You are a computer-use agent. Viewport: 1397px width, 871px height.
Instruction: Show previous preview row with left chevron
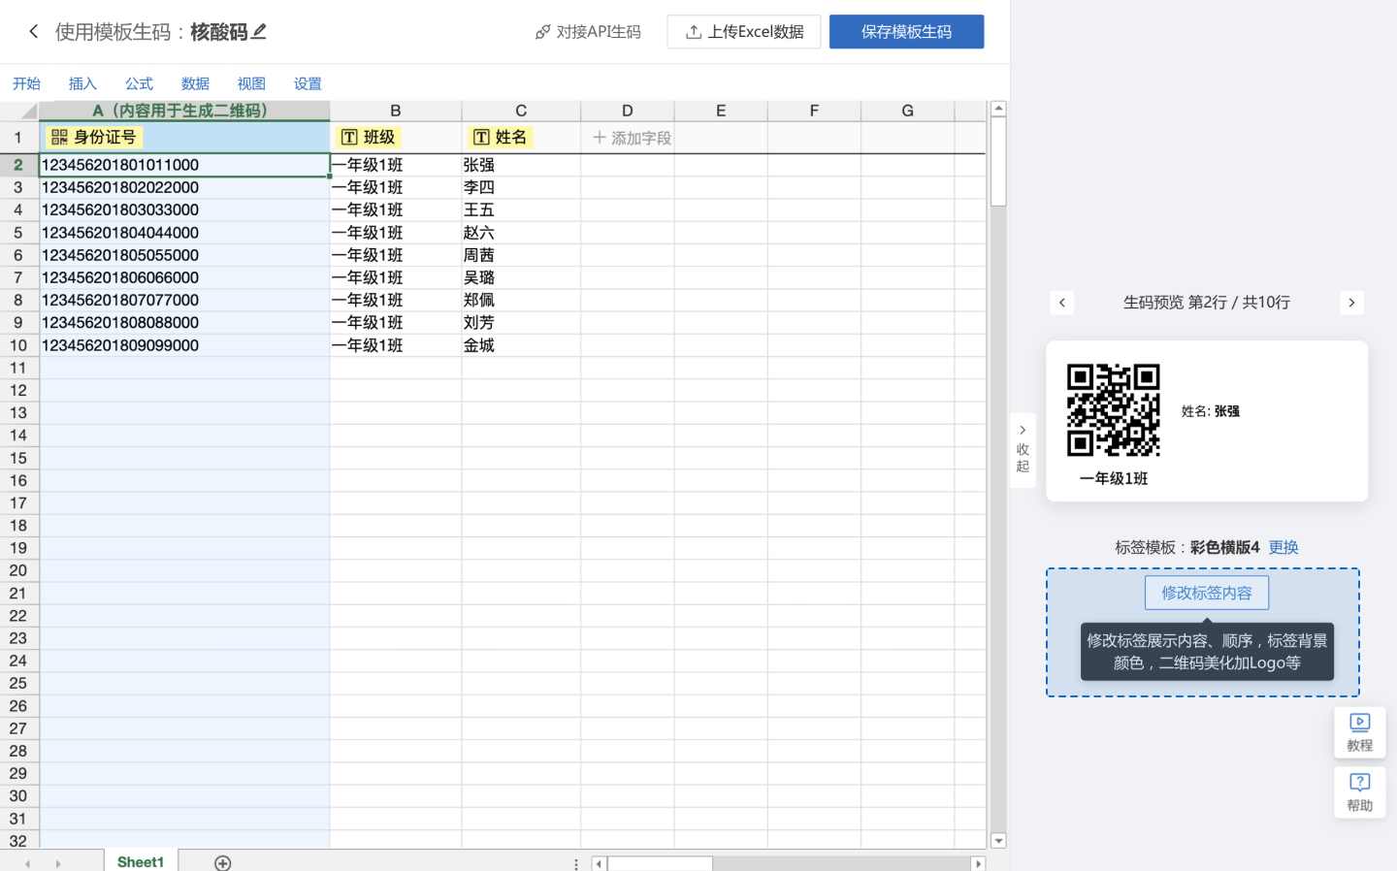click(1062, 303)
